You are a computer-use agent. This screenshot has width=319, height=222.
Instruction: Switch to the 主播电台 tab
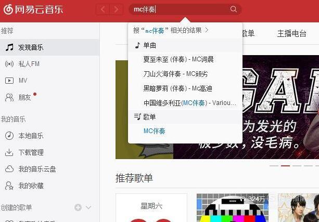pyautogui.click(x=291, y=34)
